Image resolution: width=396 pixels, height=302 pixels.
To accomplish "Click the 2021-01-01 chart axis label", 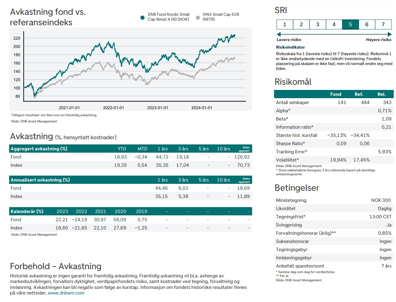I will [69, 108].
